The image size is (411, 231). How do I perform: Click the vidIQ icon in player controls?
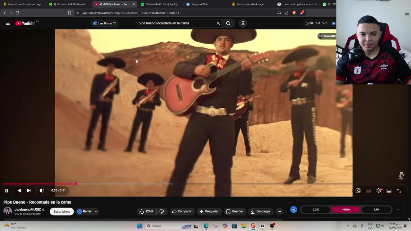pos(358,191)
